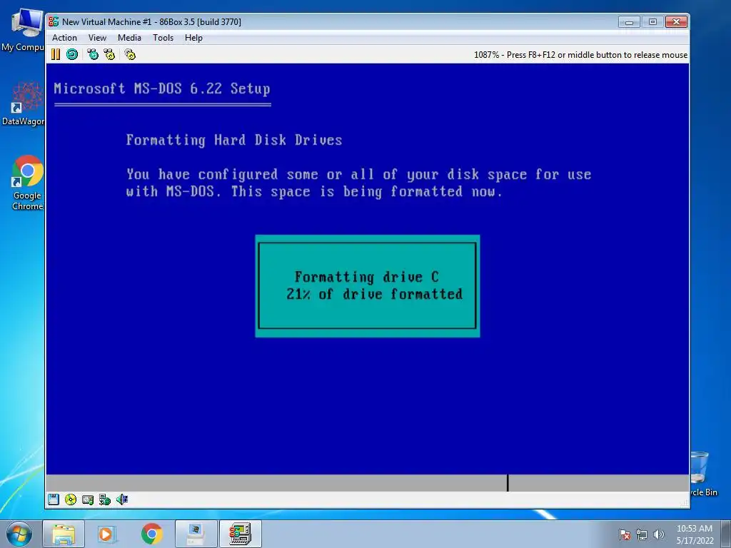
Task: Click the floppy disk status bar icon
Action: tap(54, 499)
